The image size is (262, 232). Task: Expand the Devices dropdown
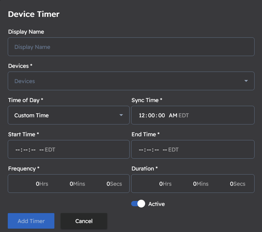tap(131, 81)
